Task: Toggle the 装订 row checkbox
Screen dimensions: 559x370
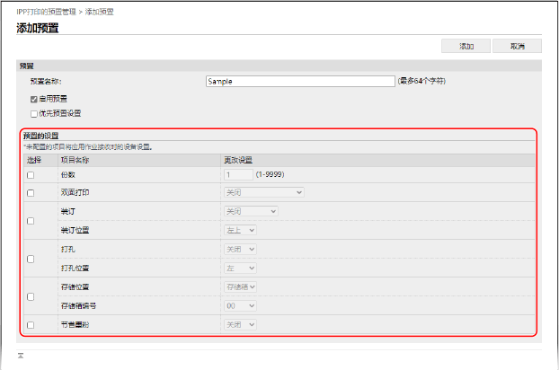Action: point(31,221)
